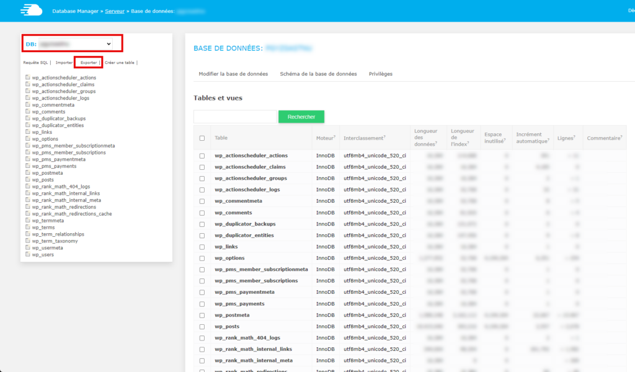635x372 pixels.
Task: Tick the wp_options row checkbox
Action: click(x=202, y=259)
